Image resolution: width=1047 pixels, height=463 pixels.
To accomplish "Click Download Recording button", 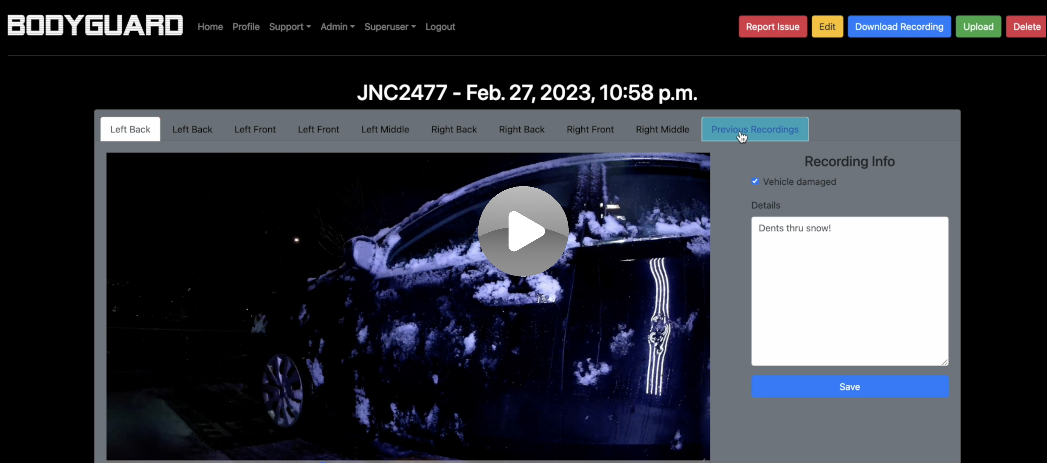I will [x=899, y=27].
